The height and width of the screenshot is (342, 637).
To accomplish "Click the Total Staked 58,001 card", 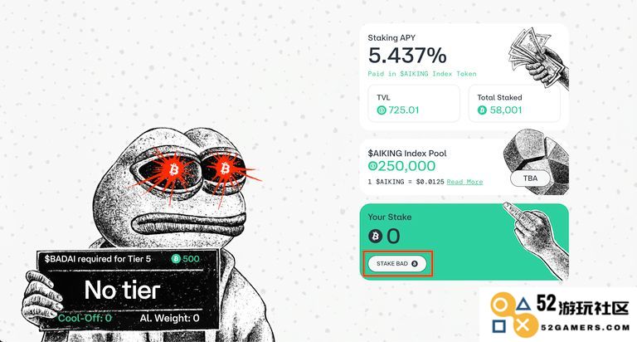I will coord(514,104).
